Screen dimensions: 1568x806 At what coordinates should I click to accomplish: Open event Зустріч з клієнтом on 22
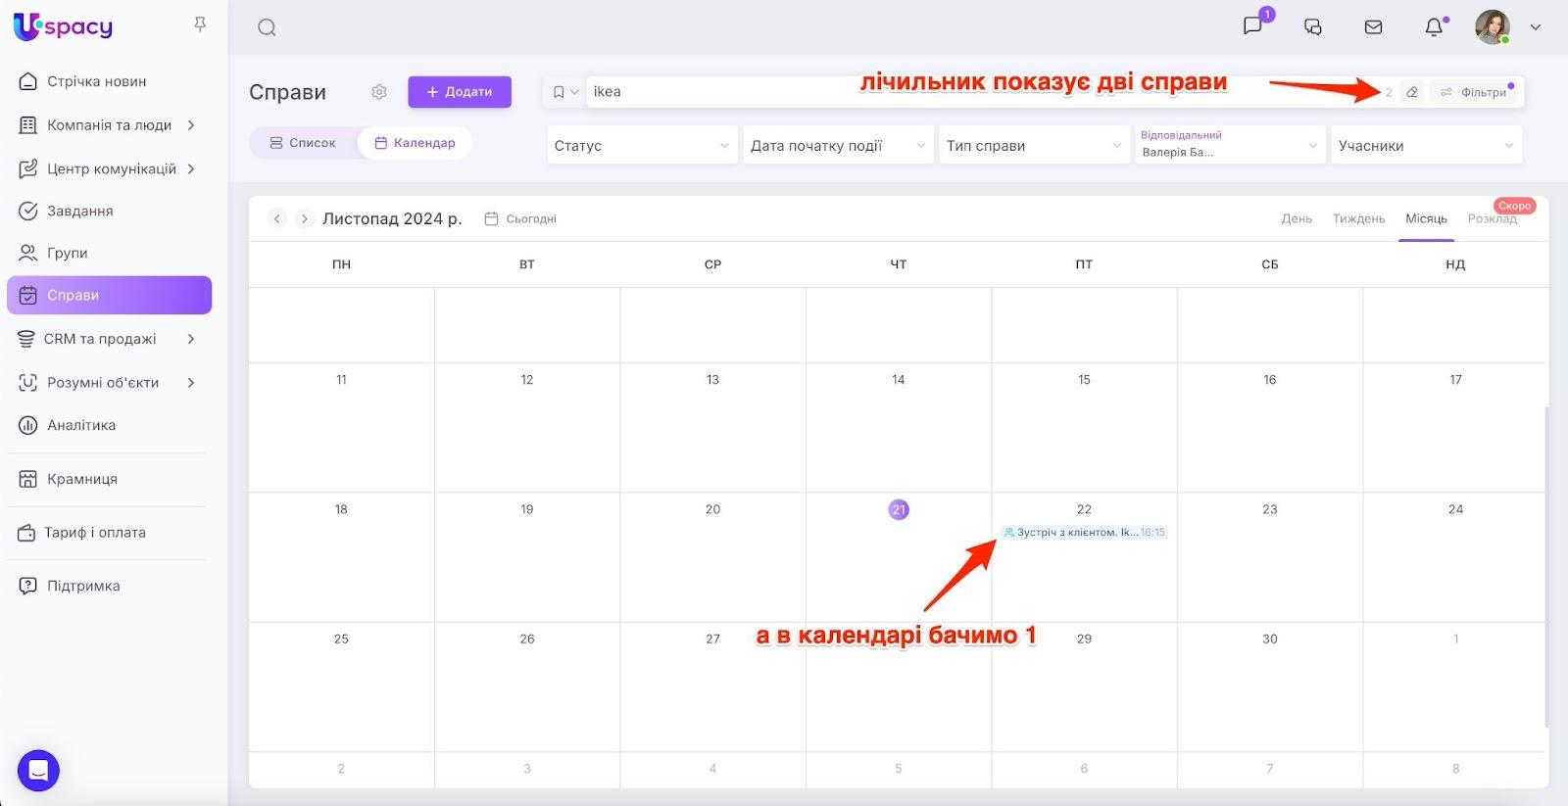(1084, 533)
